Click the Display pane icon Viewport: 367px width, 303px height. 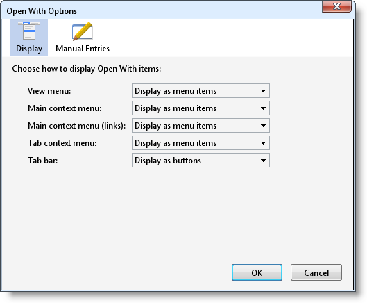[x=29, y=31]
